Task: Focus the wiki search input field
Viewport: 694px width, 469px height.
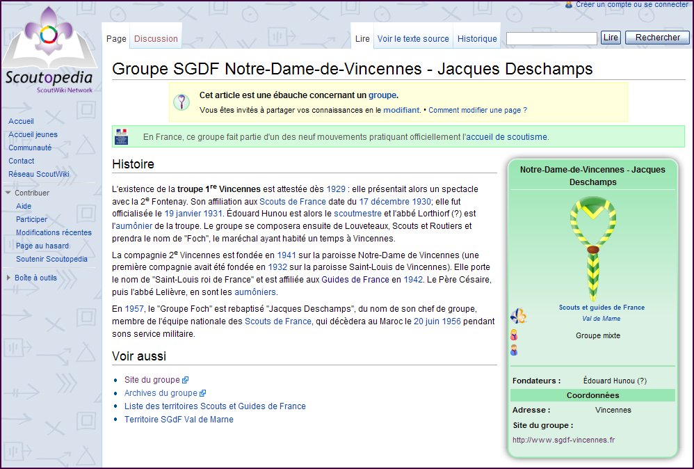Action: tap(551, 38)
